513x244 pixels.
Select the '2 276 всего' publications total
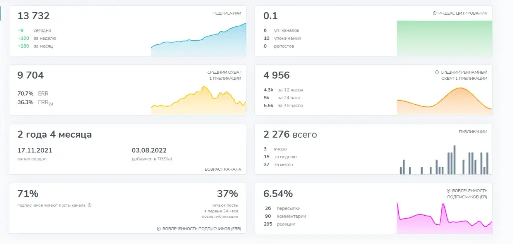(x=290, y=135)
